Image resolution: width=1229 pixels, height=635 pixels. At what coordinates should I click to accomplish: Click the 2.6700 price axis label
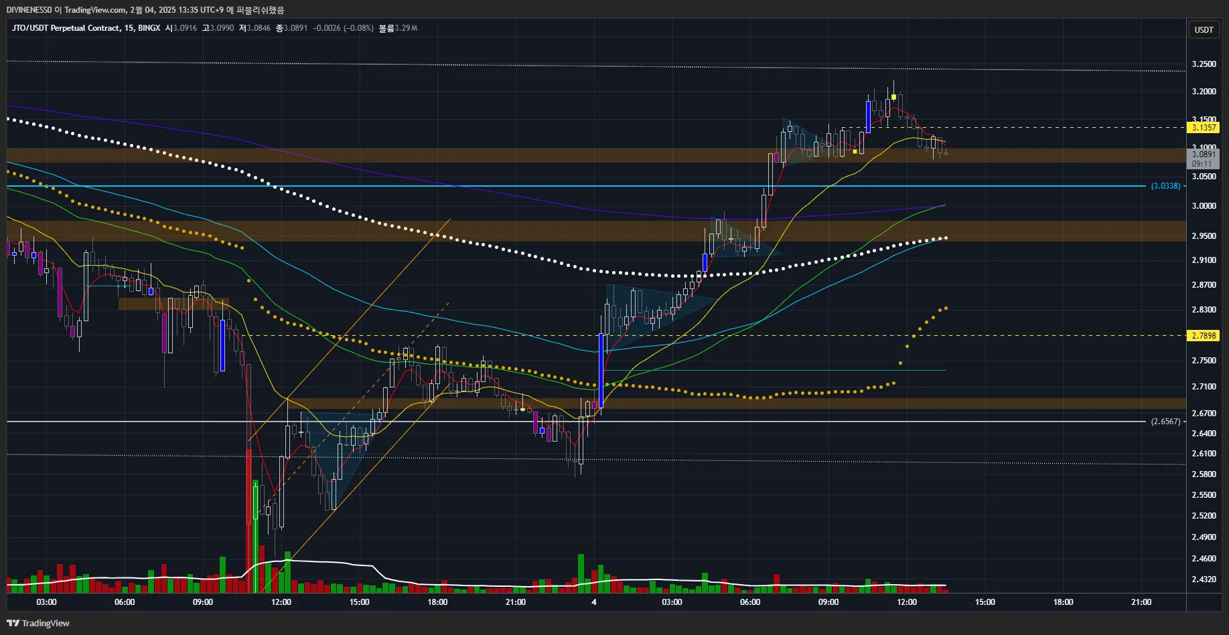1204,414
